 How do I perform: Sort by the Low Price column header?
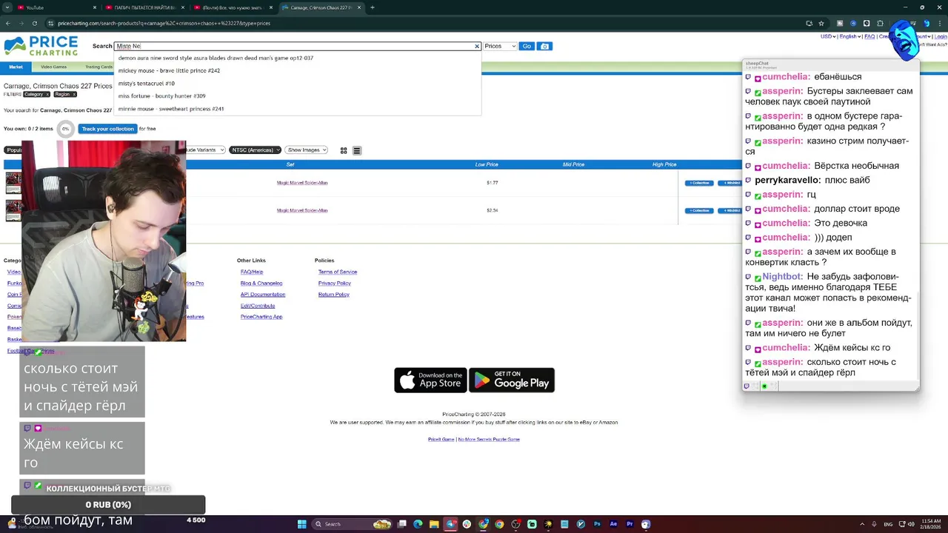487,164
